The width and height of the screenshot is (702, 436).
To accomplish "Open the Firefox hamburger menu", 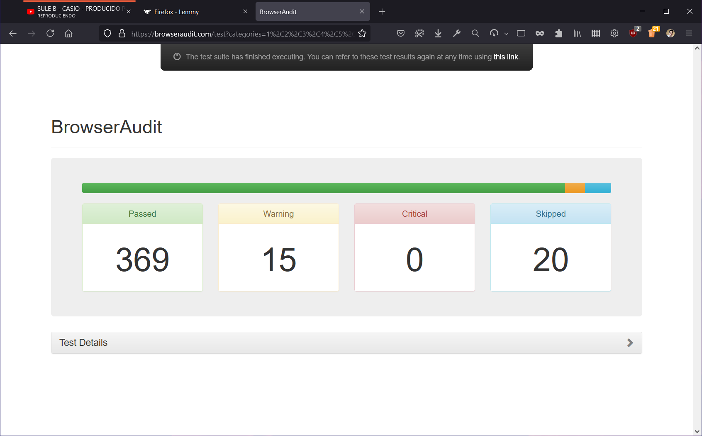I will [x=689, y=34].
